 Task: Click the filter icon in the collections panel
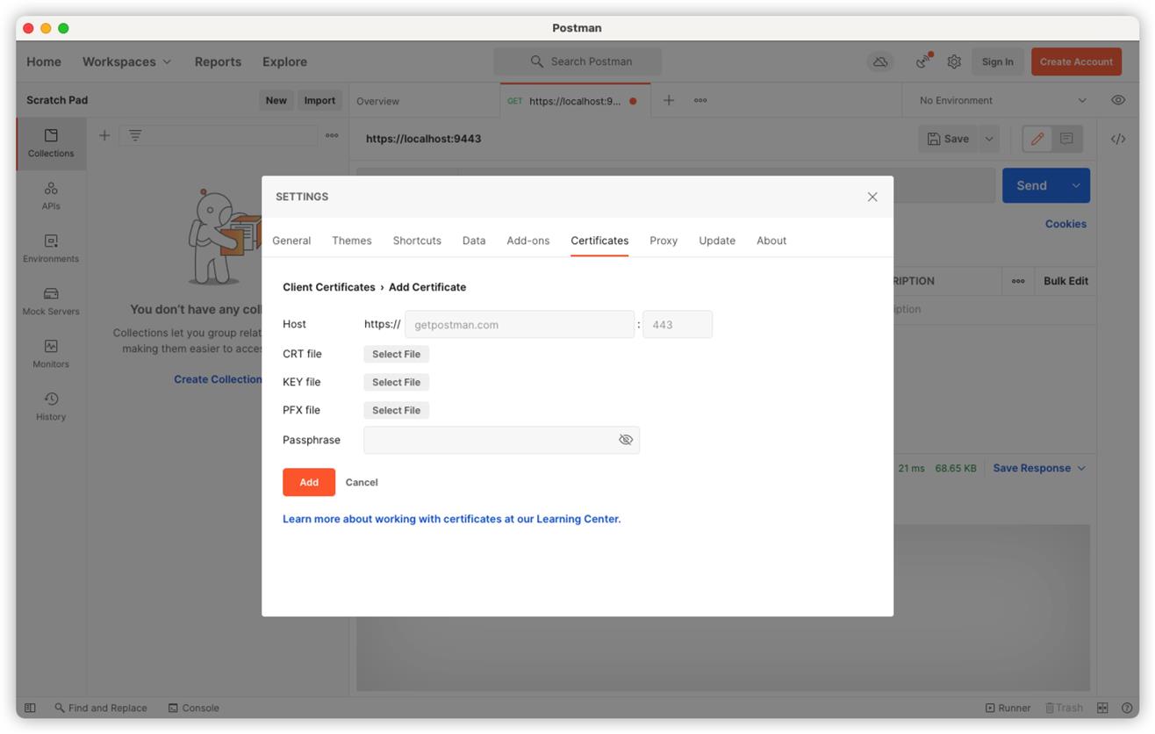click(135, 135)
